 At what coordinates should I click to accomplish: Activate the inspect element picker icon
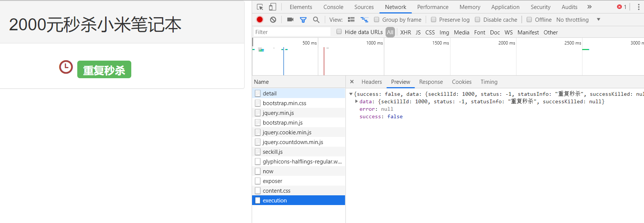(260, 7)
